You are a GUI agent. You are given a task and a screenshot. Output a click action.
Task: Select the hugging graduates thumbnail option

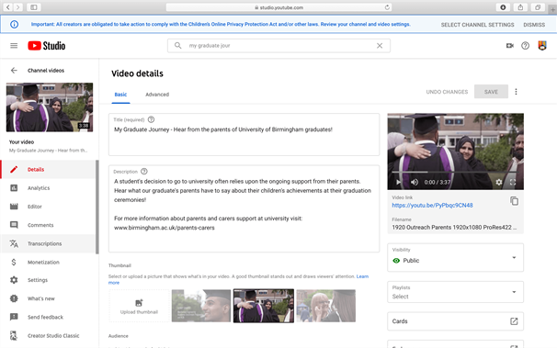pos(264,306)
